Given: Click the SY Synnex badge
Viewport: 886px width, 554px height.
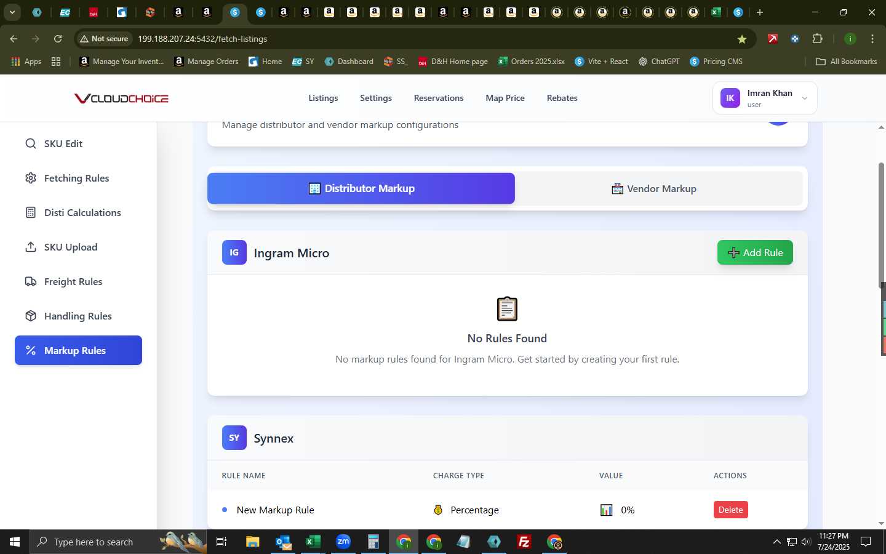Looking at the screenshot, I should click(x=234, y=438).
